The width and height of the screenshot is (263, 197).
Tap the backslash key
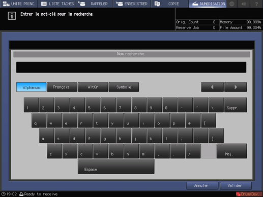216,105
